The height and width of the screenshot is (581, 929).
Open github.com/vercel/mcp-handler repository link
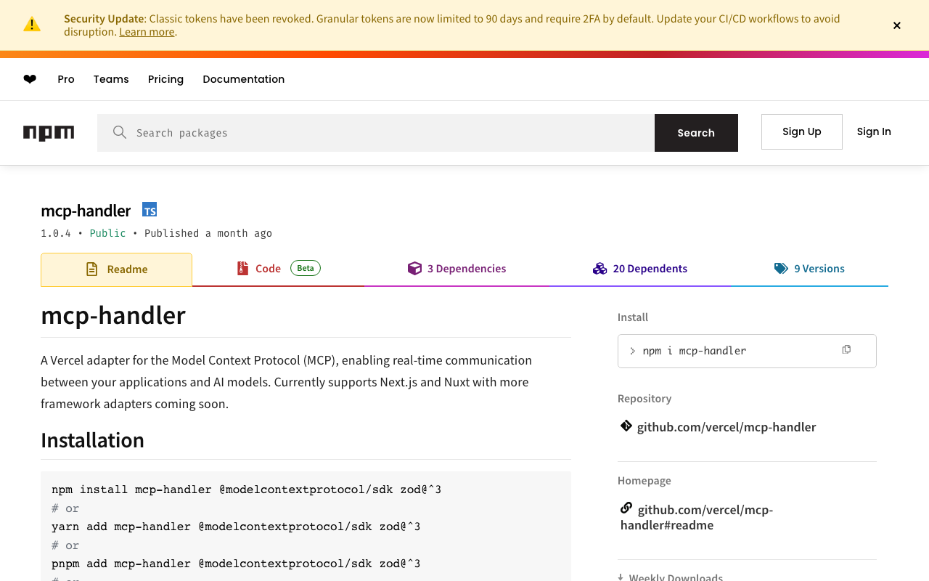pyautogui.click(x=726, y=427)
